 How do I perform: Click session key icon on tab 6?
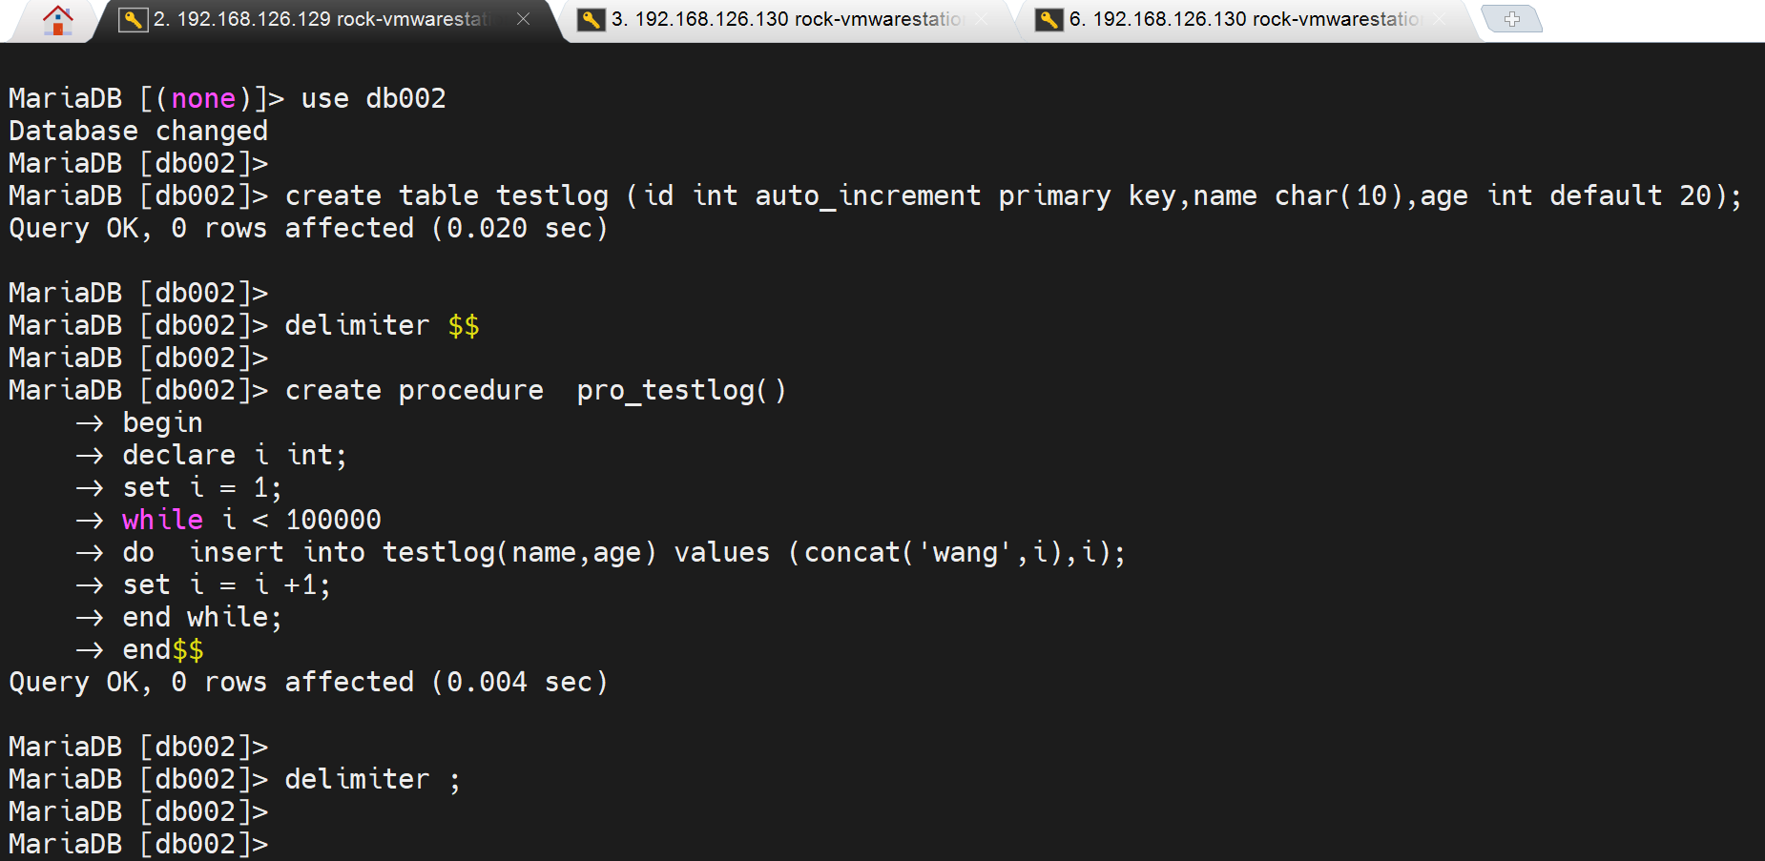click(1049, 19)
